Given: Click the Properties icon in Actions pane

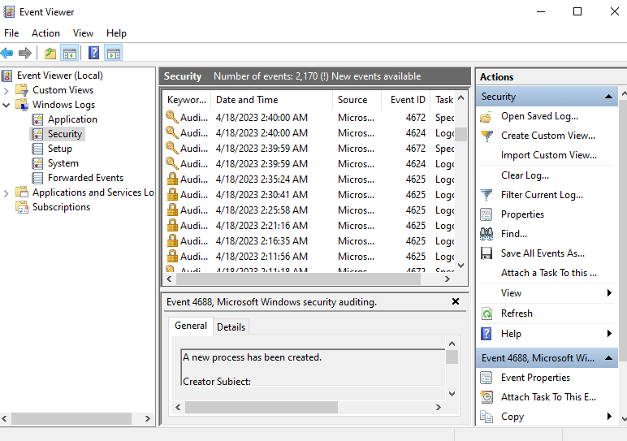Looking at the screenshot, I should tap(486, 214).
